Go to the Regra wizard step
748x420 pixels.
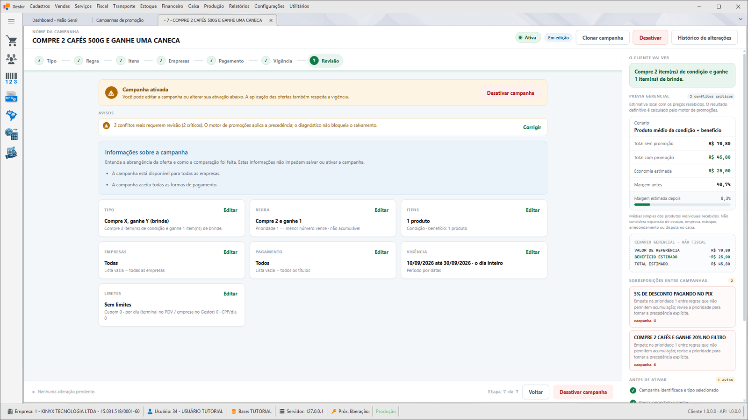[87, 61]
